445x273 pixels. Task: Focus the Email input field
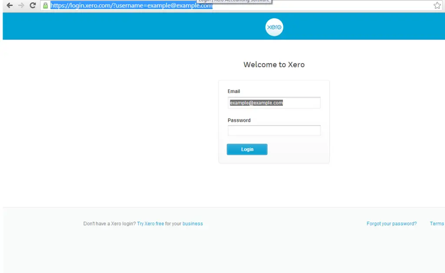click(x=274, y=103)
